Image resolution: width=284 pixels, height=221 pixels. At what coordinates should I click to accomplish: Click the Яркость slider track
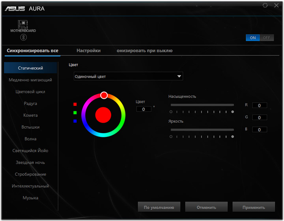(202, 130)
